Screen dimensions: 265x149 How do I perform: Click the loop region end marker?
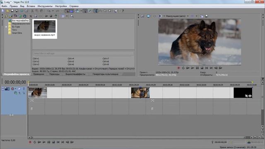tap(252, 82)
